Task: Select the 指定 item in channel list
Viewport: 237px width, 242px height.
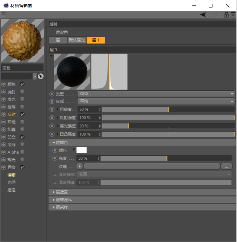Action: [x=12, y=190]
